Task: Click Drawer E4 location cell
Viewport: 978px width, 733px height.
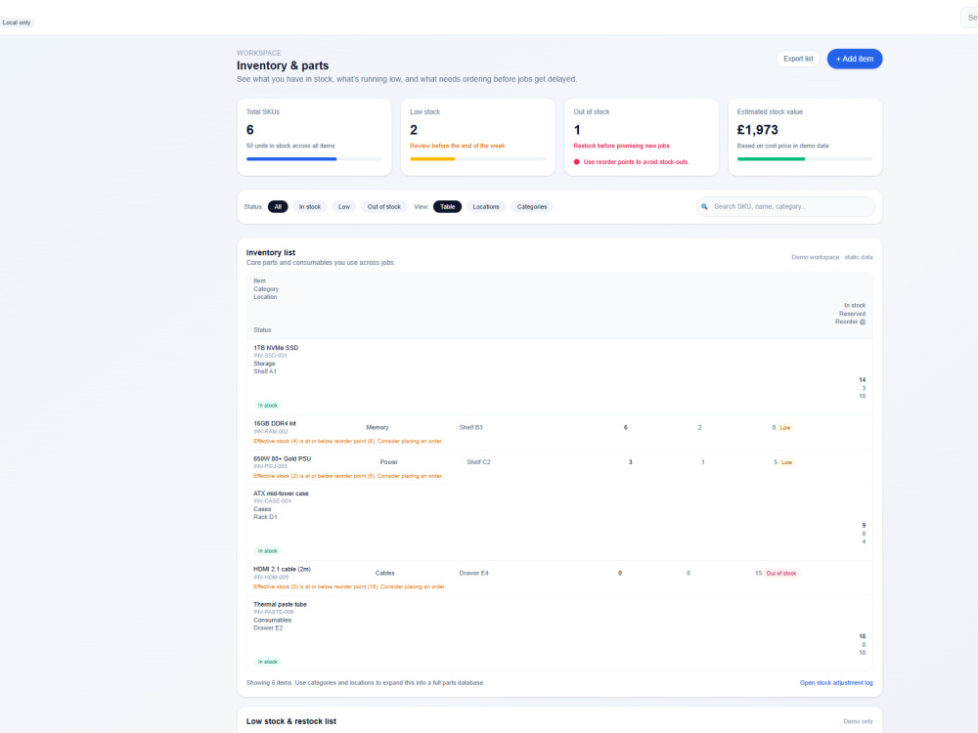Action: 474,574
